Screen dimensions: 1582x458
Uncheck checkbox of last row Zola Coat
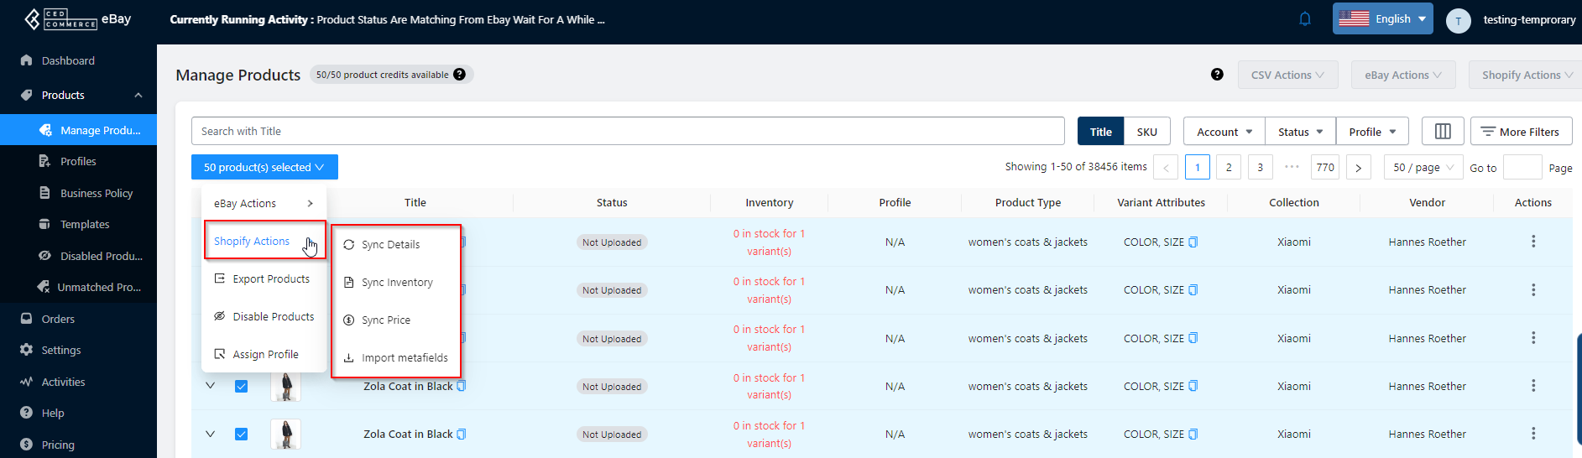tap(242, 434)
